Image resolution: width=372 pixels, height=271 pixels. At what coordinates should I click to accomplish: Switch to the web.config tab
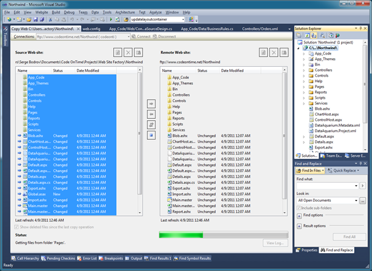(92, 28)
